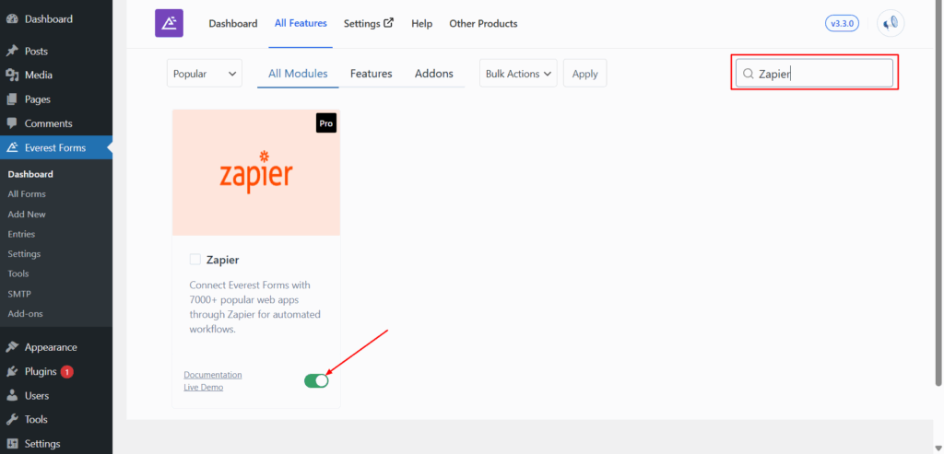The image size is (944, 454).
Task: Click the v3.3.0 version badge
Action: (843, 23)
